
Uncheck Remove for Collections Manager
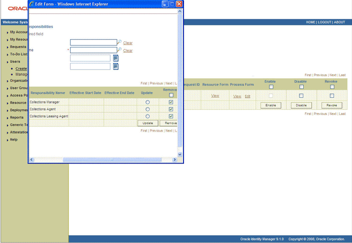[171, 102]
